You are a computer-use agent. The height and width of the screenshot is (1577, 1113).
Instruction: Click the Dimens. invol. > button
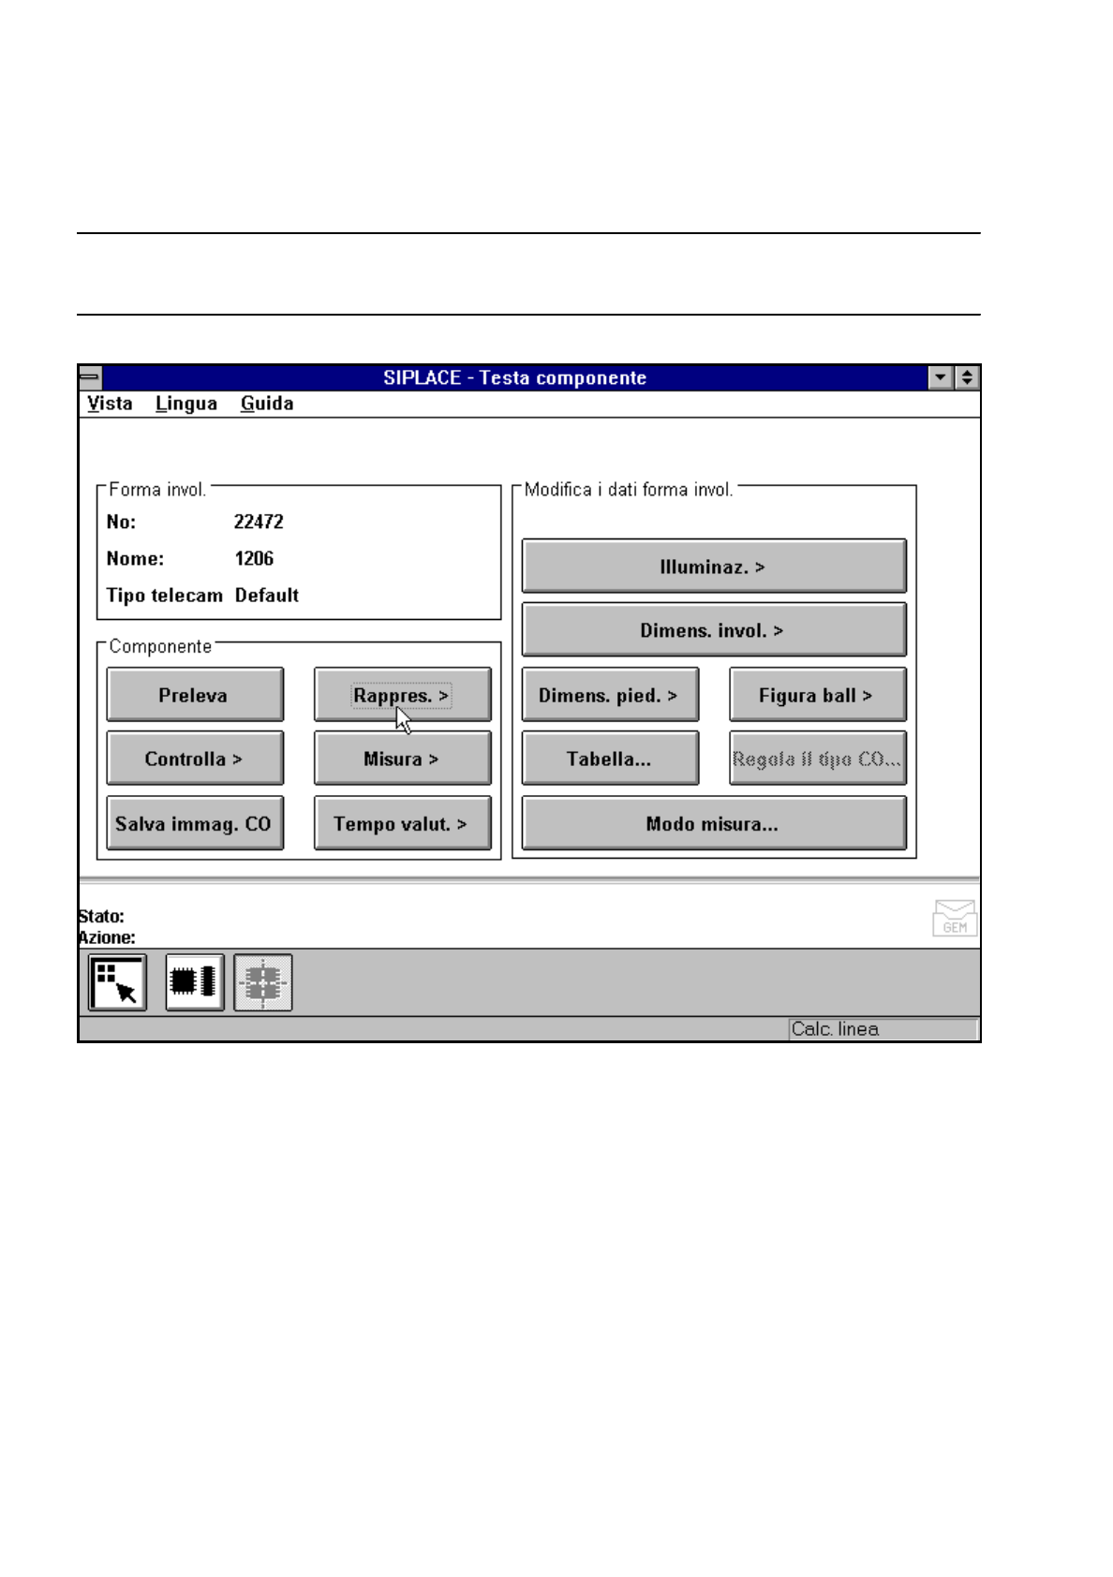click(714, 630)
